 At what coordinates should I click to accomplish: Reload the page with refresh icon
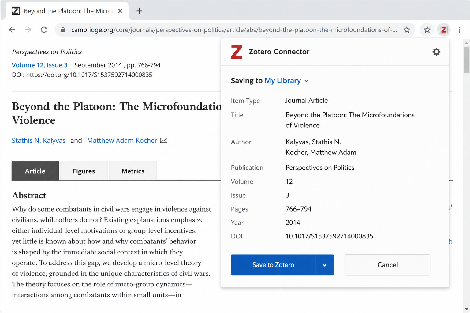pos(44,30)
